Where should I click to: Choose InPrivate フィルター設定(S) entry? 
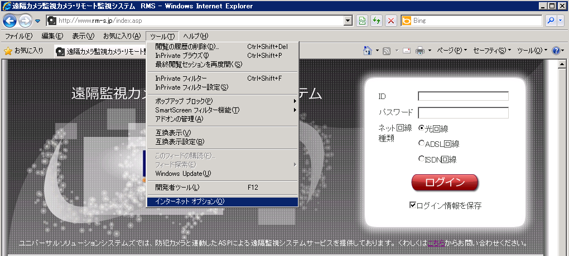pos(222,87)
